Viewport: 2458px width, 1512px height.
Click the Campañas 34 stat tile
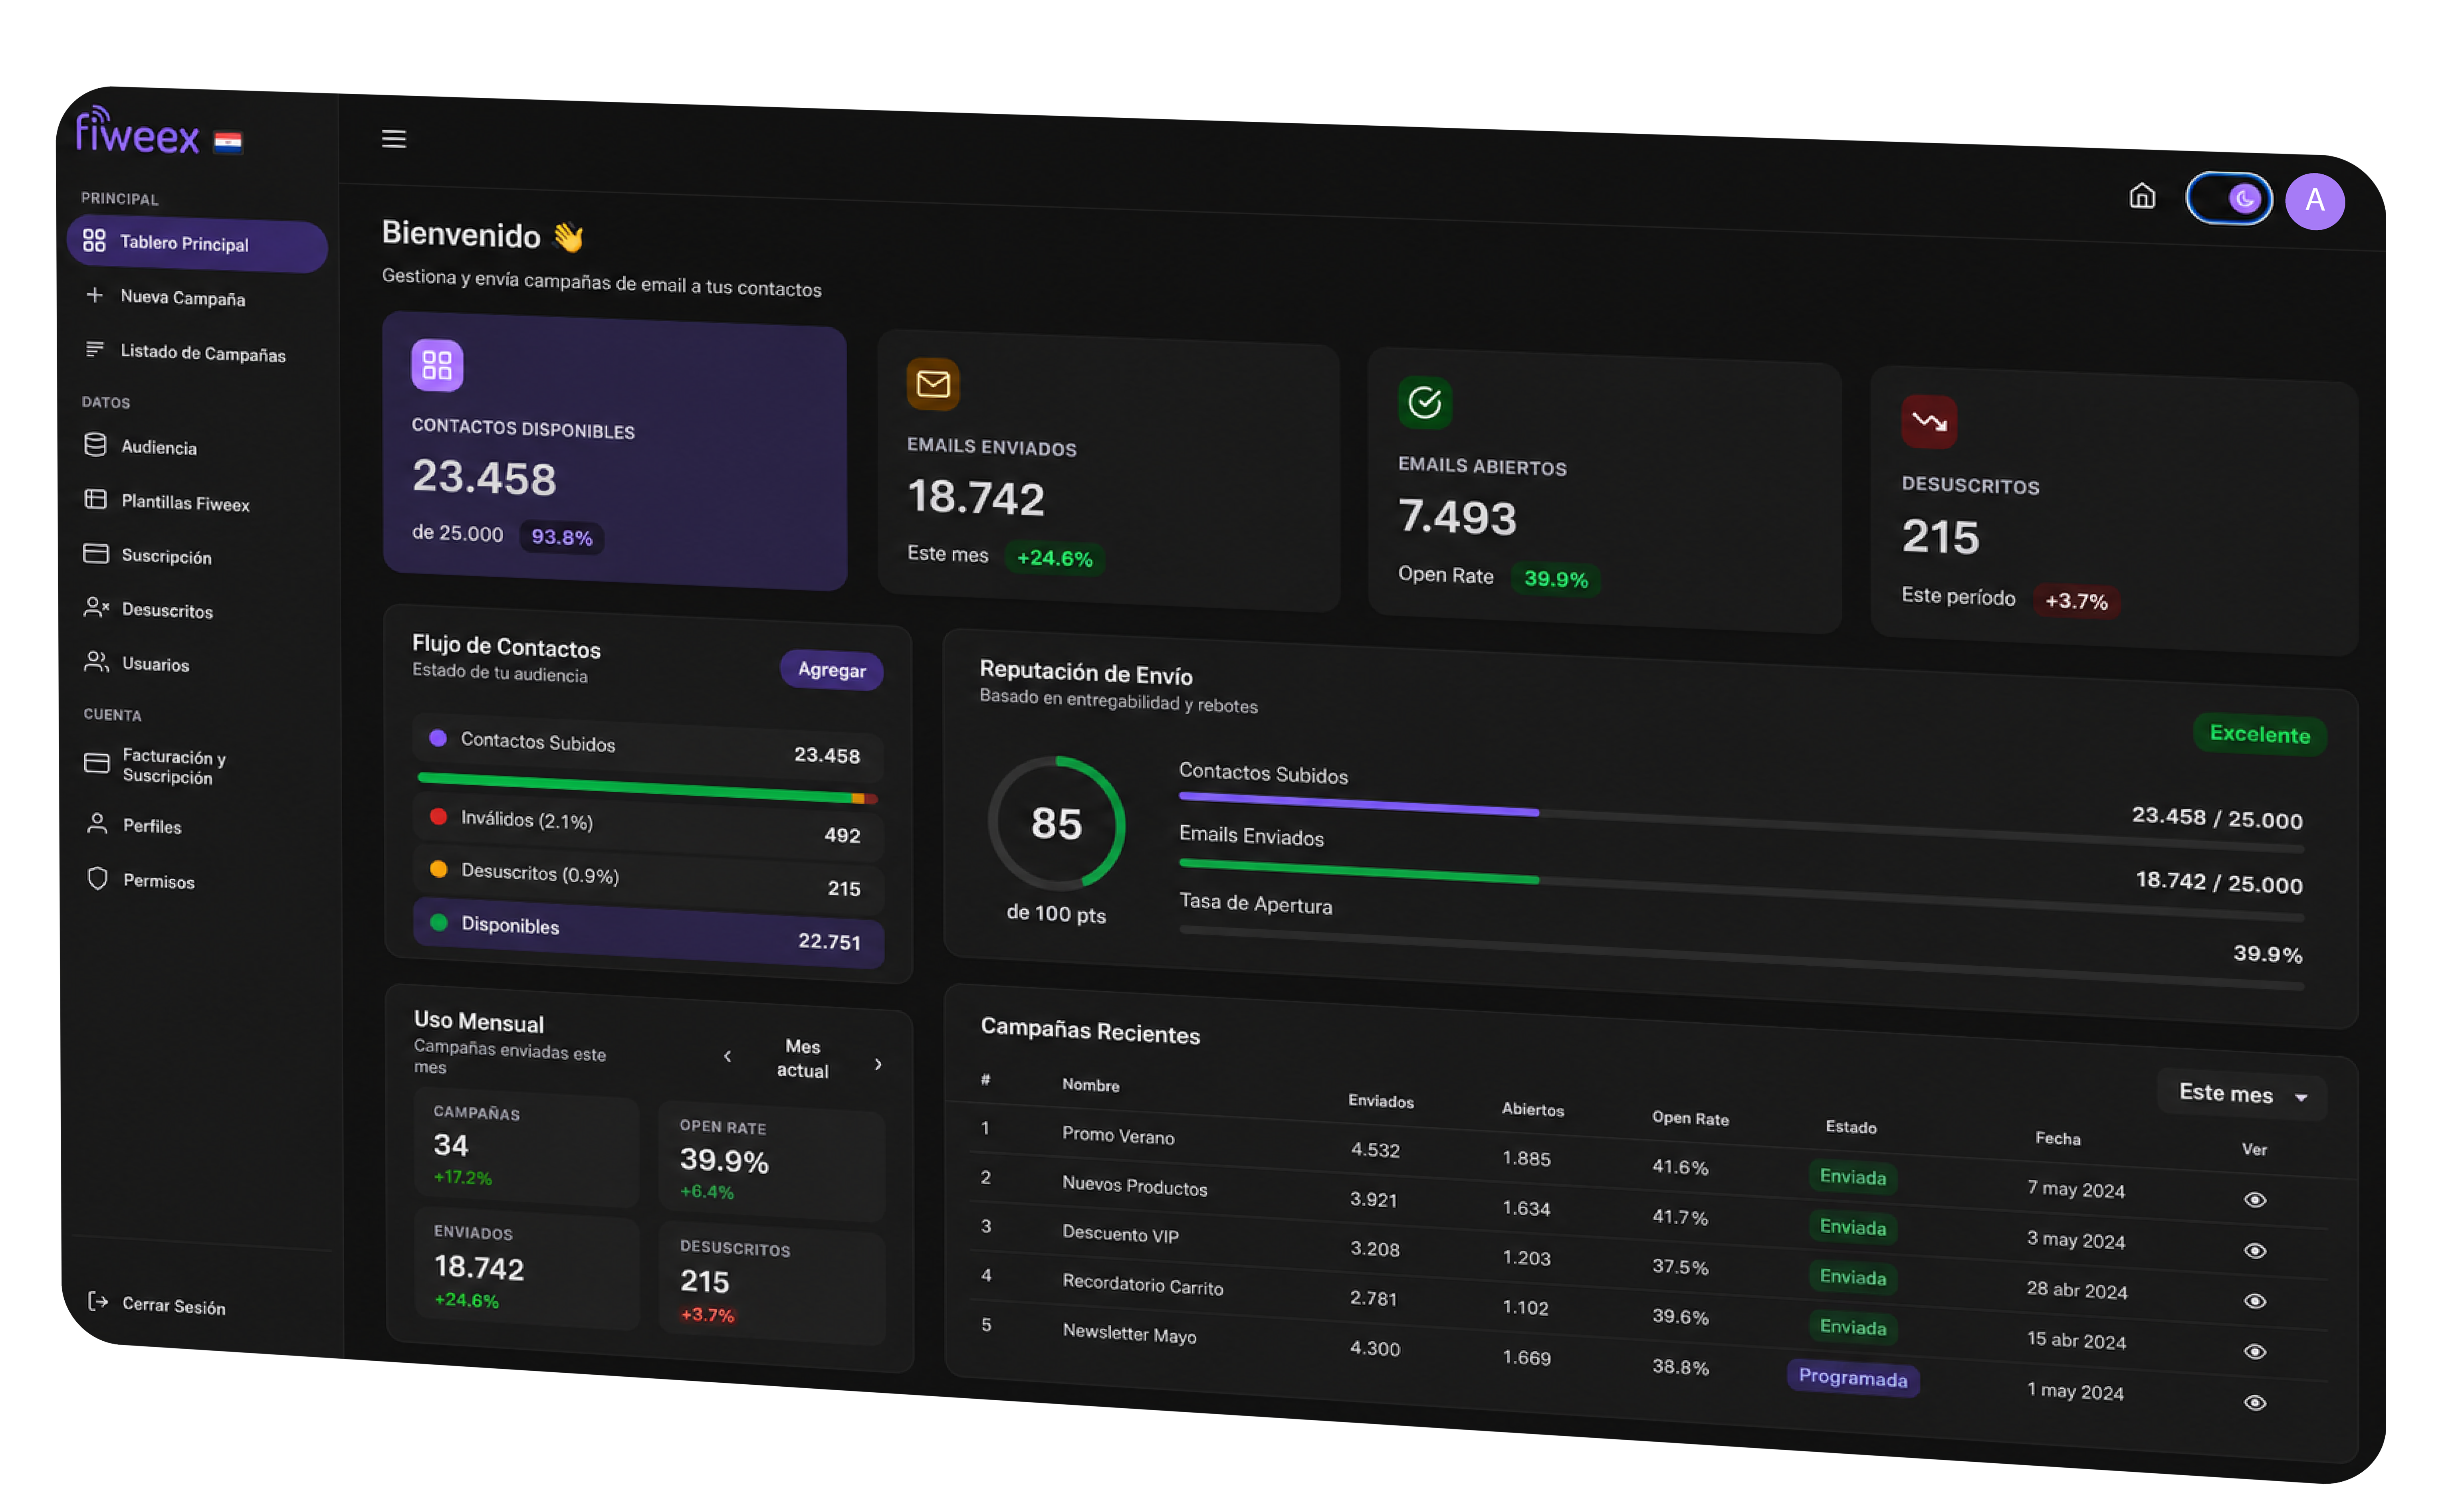click(x=526, y=1147)
